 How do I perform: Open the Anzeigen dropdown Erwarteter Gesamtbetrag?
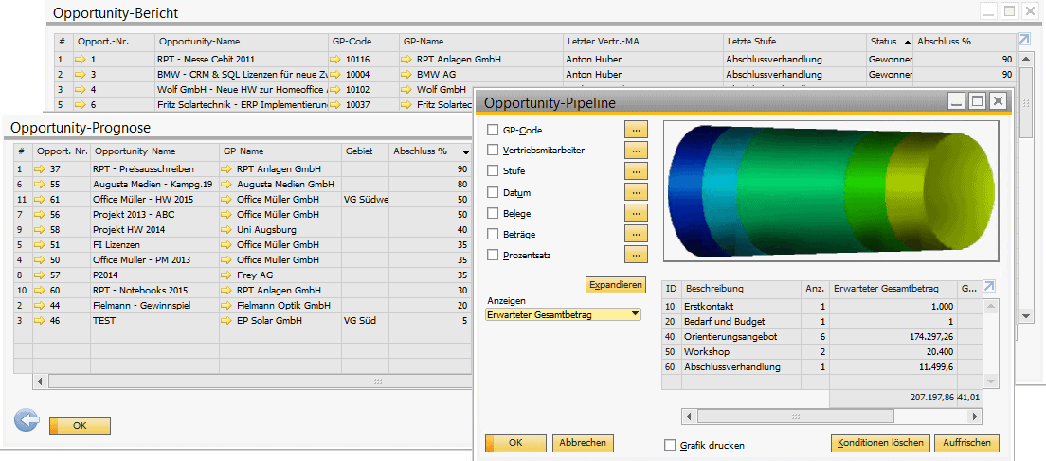click(x=564, y=314)
